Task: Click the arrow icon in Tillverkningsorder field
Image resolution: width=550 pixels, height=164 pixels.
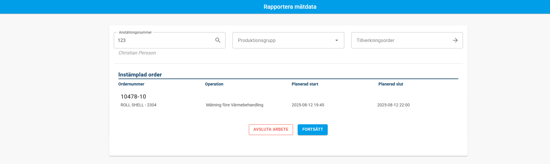Action: point(455,40)
